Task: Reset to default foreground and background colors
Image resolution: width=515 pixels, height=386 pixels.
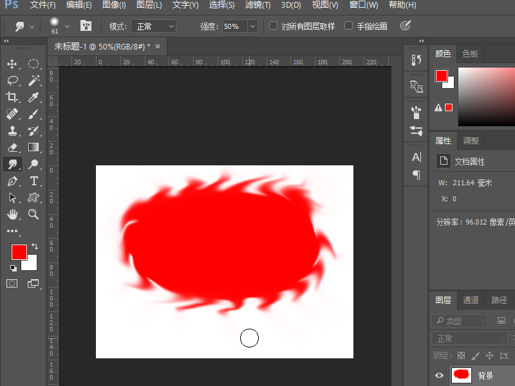Action: (x=13, y=268)
